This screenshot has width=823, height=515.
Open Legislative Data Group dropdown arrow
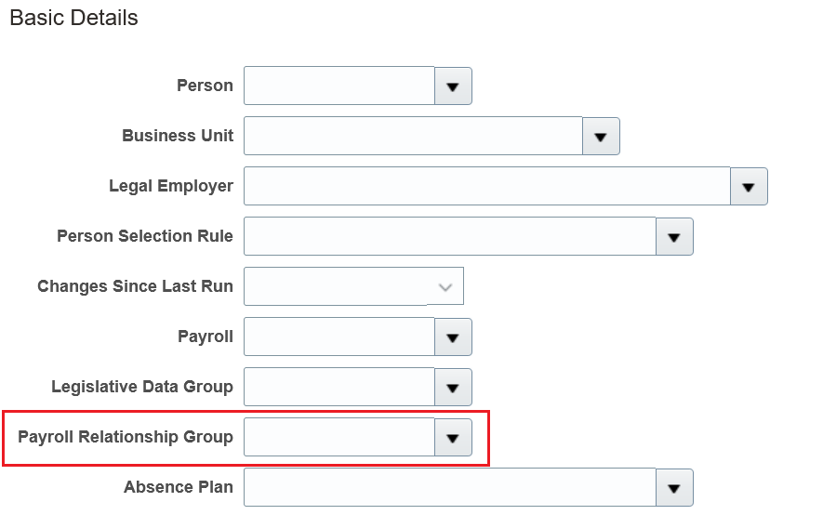453,387
